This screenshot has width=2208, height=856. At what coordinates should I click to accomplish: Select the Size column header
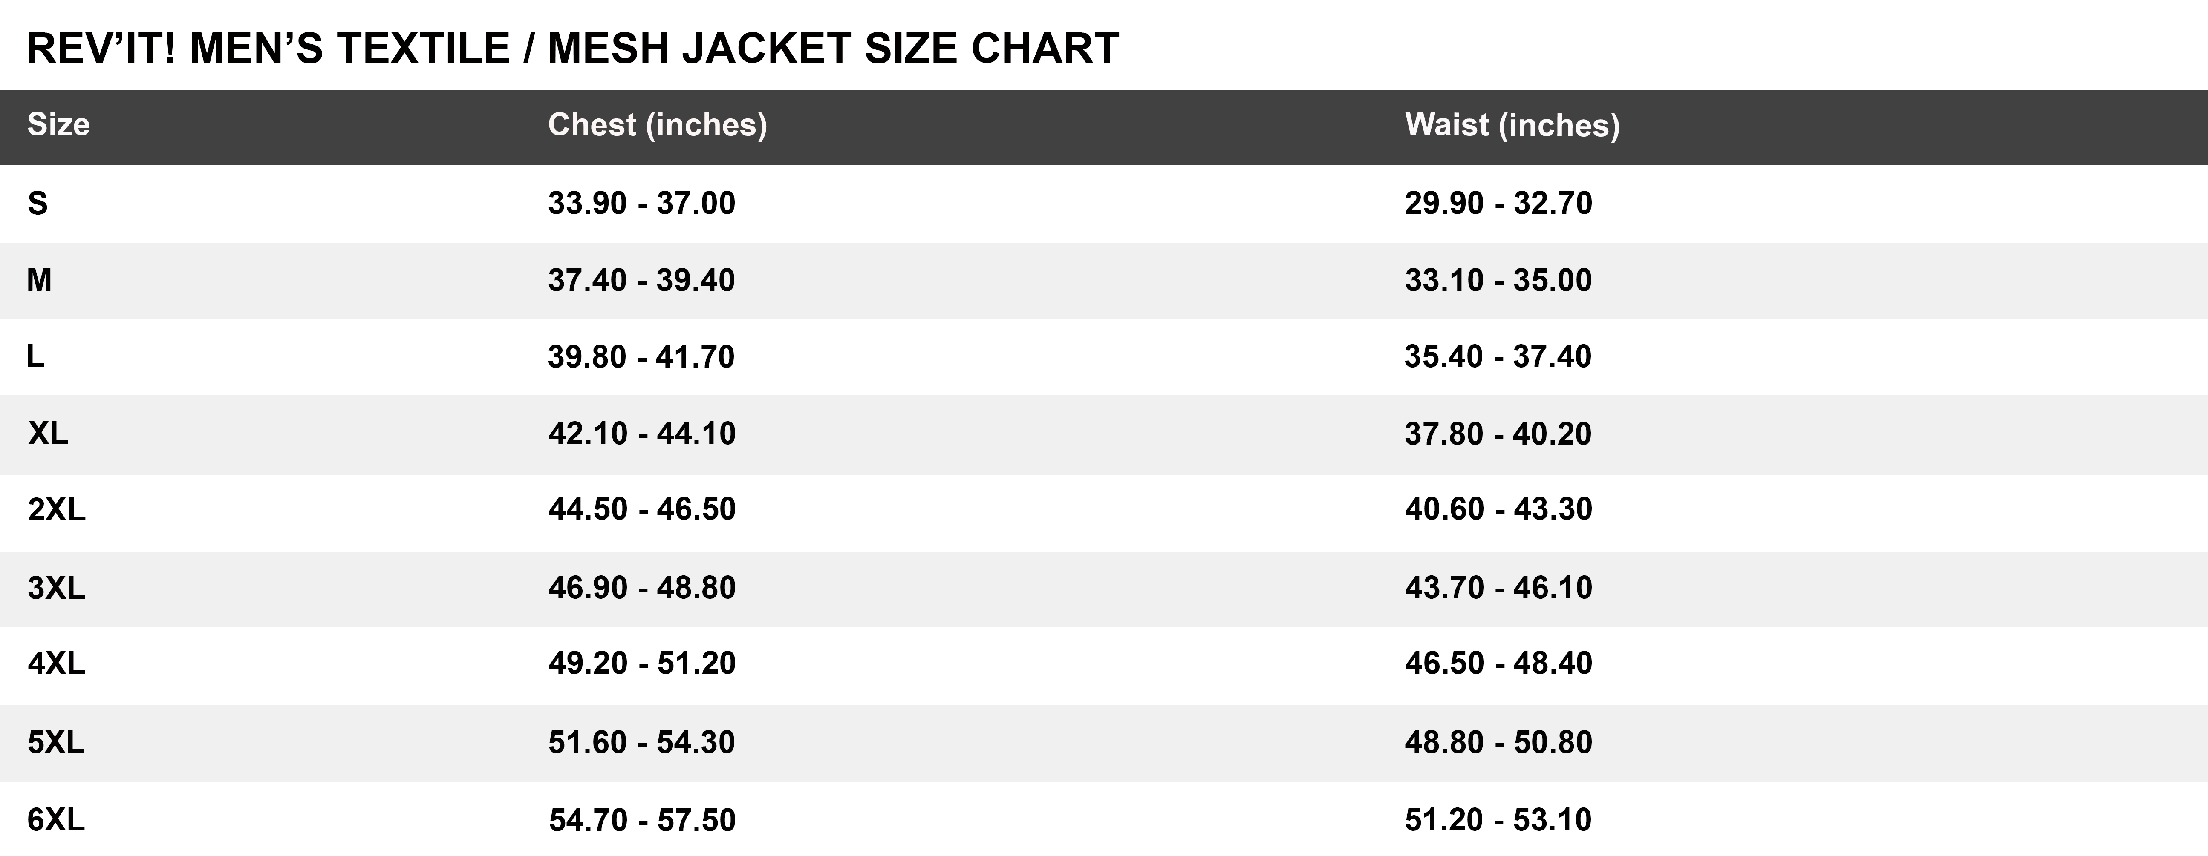[x=58, y=125]
